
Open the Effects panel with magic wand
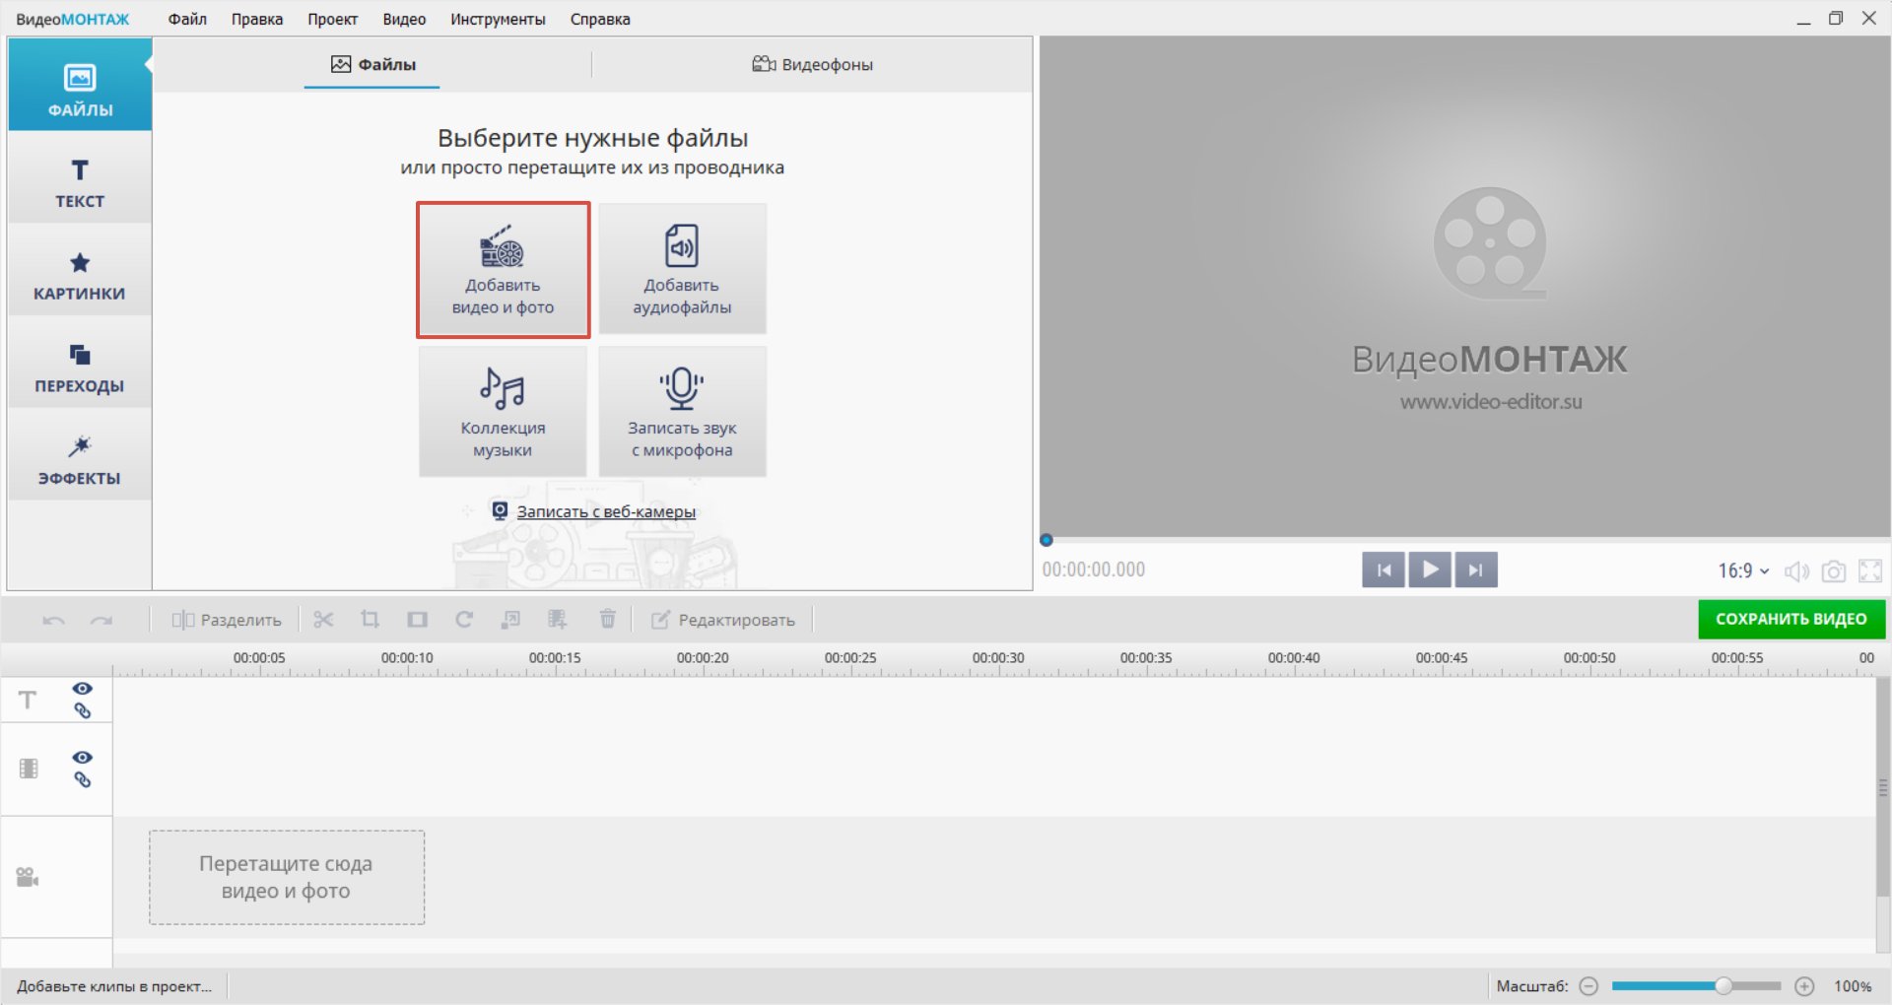(80, 459)
